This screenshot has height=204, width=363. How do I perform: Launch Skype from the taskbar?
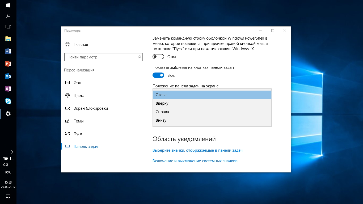[x=8, y=101]
